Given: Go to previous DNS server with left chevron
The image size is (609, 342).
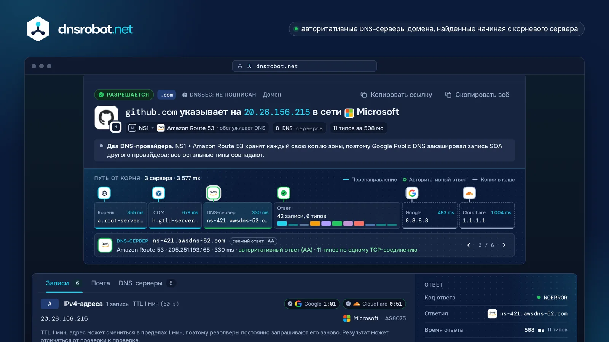Looking at the screenshot, I should pos(469,245).
